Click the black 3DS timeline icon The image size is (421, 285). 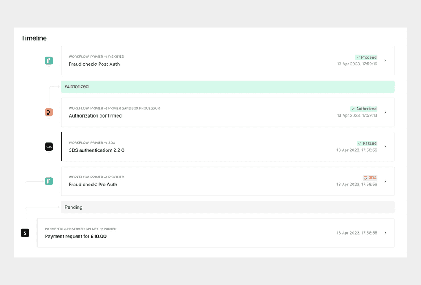(x=49, y=147)
